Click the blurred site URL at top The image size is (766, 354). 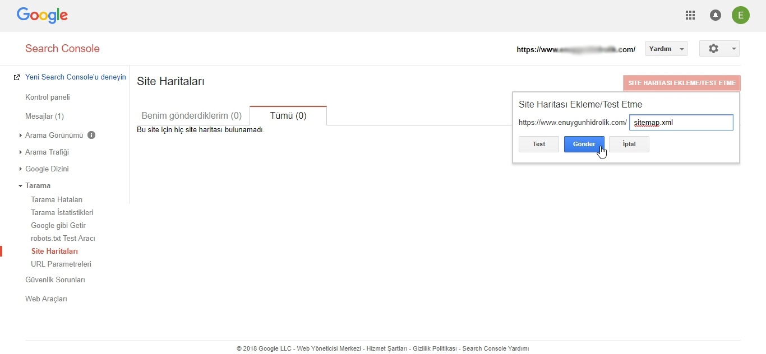[576, 49]
